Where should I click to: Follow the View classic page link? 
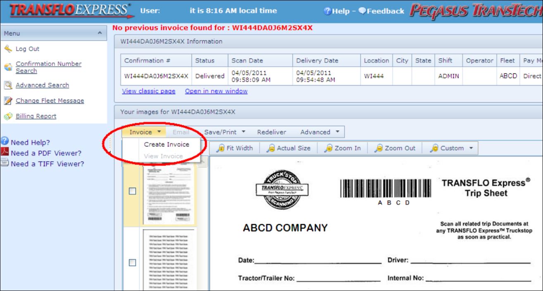pos(149,91)
